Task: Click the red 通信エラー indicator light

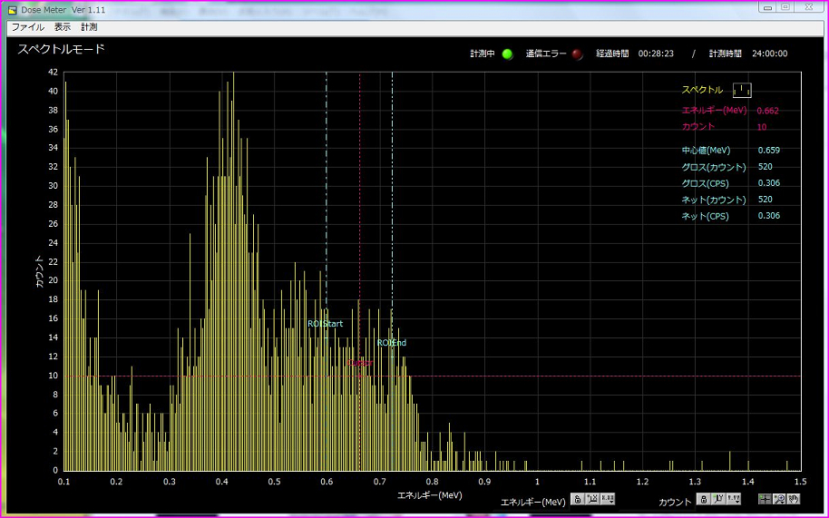Action: [577, 54]
